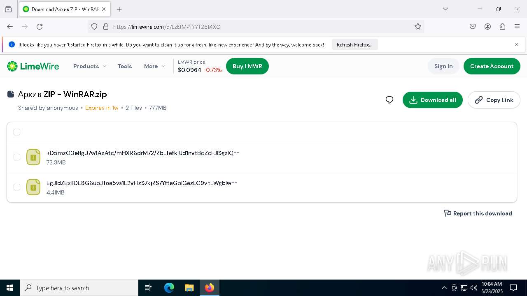This screenshot has width=527, height=296.
Task: Click the LMWR price $0.0964 value
Action: (189, 70)
